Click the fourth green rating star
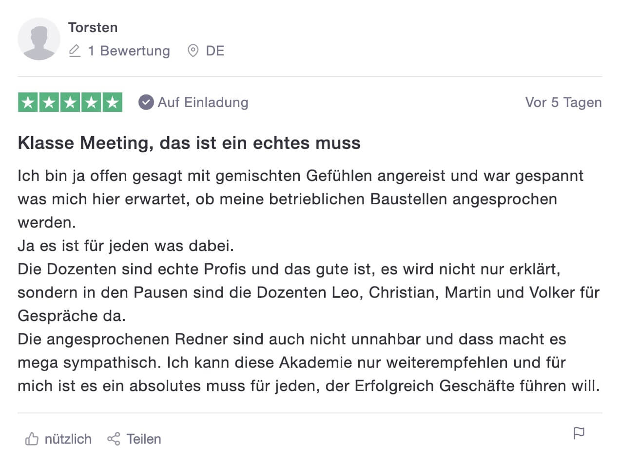 click(x=91, y=102)
